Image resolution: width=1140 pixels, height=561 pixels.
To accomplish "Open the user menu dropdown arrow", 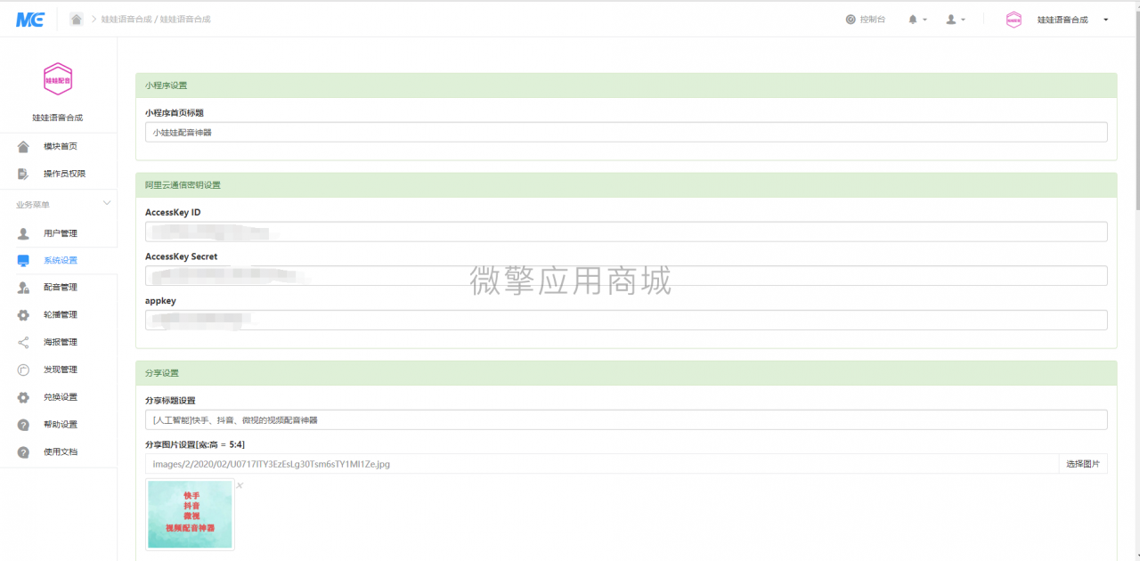I will coord(964,20).
